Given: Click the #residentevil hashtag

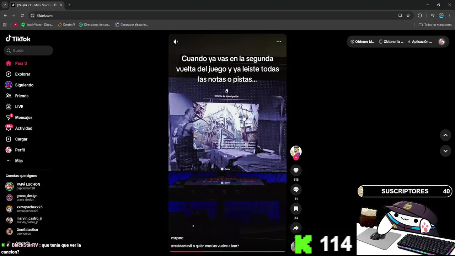Looking at the screenshot, I should [182, 246].
